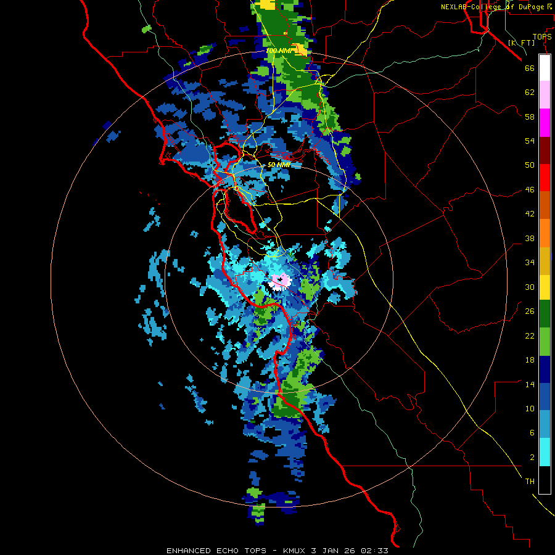The height and width of the screenshot is (555, 555).
Task: Click the legend value '14'
Action: click(x=530, y=384)
